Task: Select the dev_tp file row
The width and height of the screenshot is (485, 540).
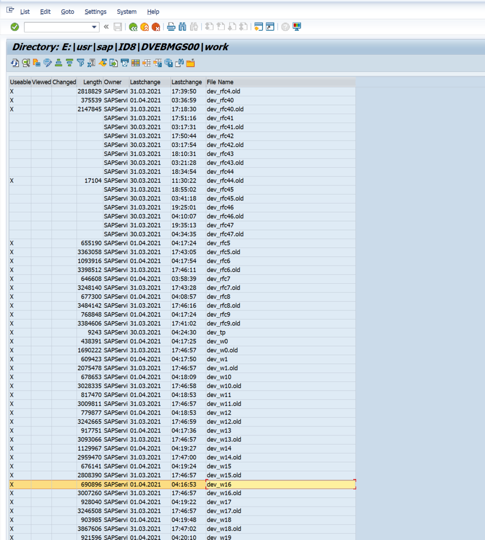Action: (x=216, y=332)
